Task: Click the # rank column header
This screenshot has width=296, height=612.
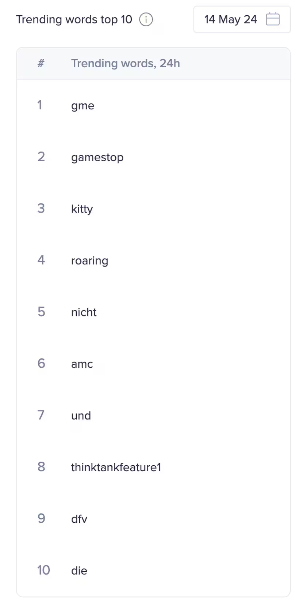Action: 41,63
